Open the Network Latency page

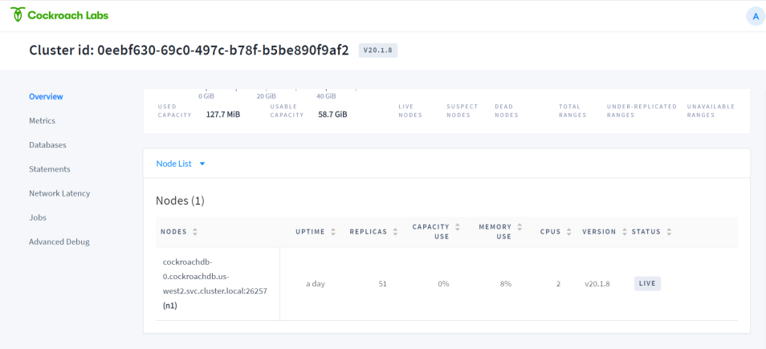coord(59,193)
